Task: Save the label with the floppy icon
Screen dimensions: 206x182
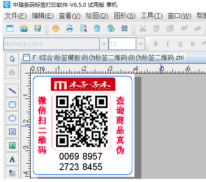Action: [38, 28]
